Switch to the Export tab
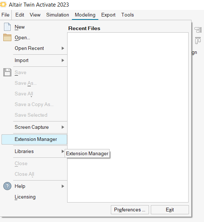 108,15
